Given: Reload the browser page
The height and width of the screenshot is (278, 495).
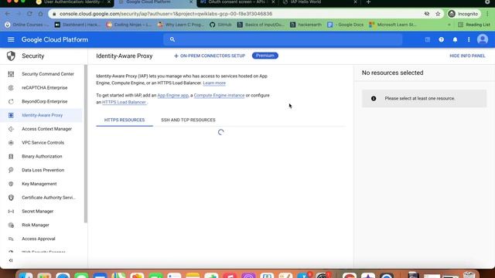Looking at the screenshot, I should [x=29, y=14].
